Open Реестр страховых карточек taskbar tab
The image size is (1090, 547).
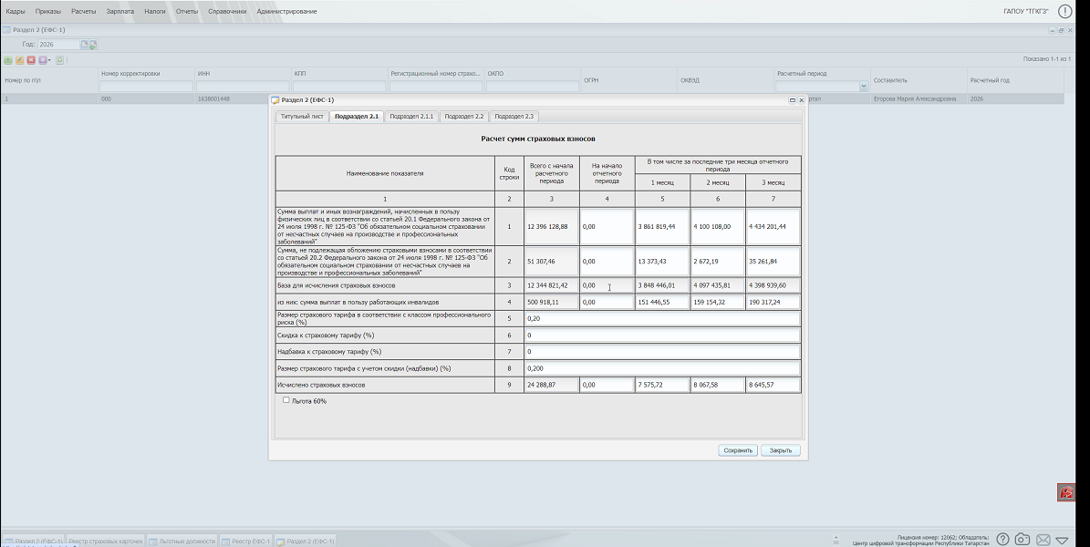pyautogui.click(x=107, y=541)
